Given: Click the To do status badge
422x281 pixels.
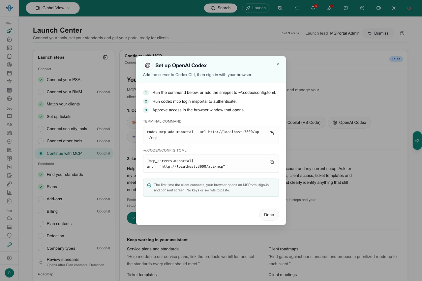Looking at the screenshot, I should click(x=396, y=59).
